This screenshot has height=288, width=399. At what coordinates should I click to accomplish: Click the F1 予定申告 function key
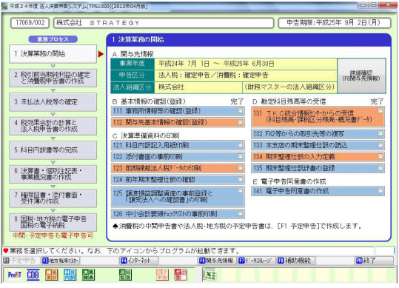[x=21, y=261]
